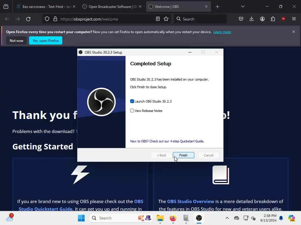The width and height of the screenshot is (301, 225).
Task: Uncheck Launch OBS Studio 30.2.3 checkbox
Action: pos(132,101)
